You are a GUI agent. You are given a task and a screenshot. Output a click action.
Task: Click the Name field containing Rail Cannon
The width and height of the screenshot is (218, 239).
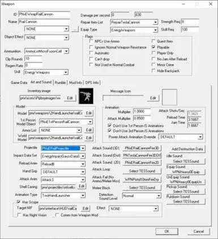[x=44, y=22]
